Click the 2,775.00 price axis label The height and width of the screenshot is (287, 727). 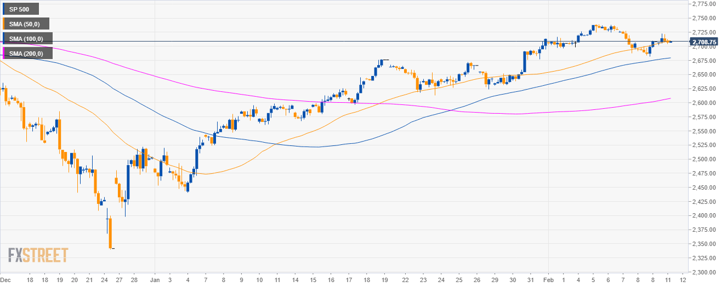pyautogui.click(x=706, y=4)
